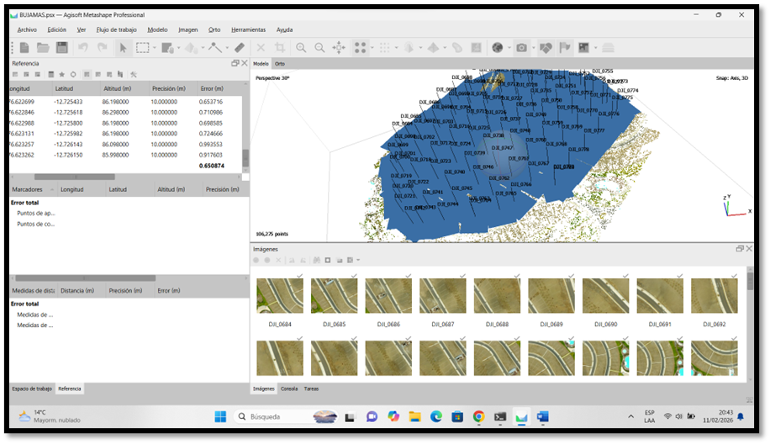Switch to Espacio de trabajo tab
Screen dimensions: 770x444
(32, 389)
